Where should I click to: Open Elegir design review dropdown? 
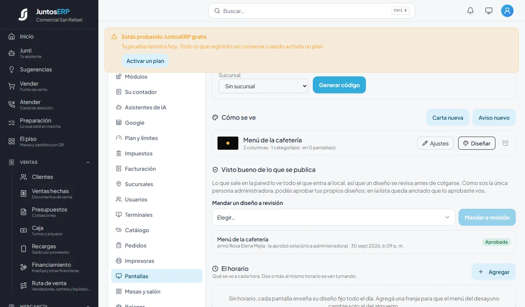coord(334,217)
